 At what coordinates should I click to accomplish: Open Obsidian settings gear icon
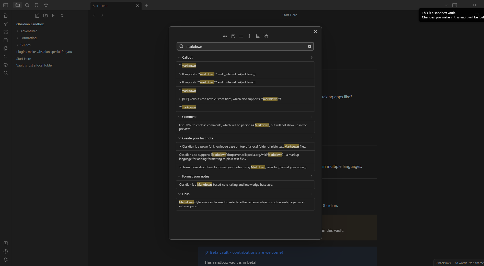[6, 260]
